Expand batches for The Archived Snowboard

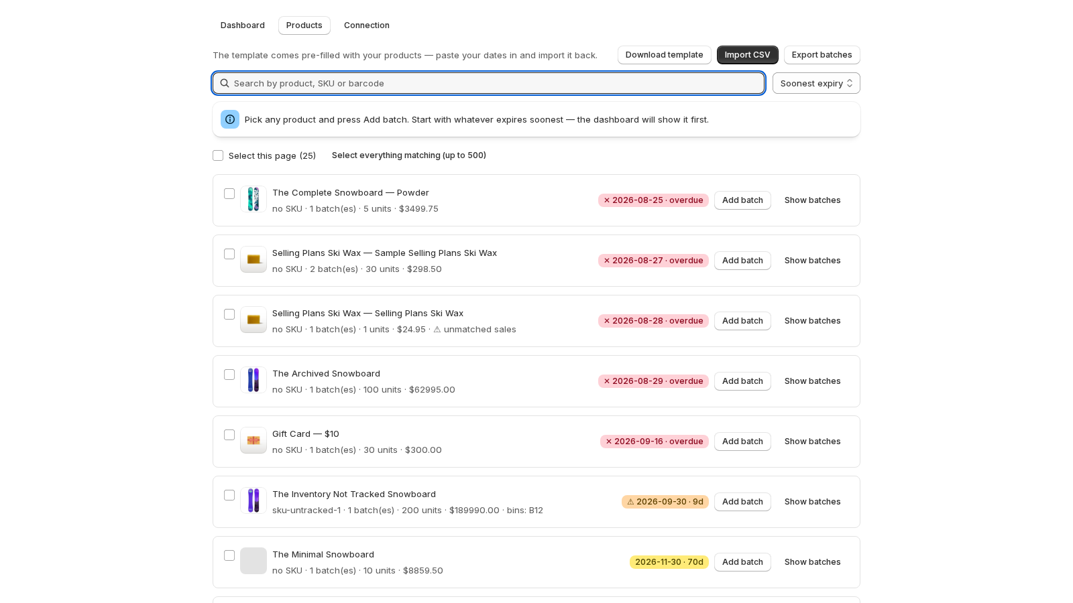(x=812, y=381)
